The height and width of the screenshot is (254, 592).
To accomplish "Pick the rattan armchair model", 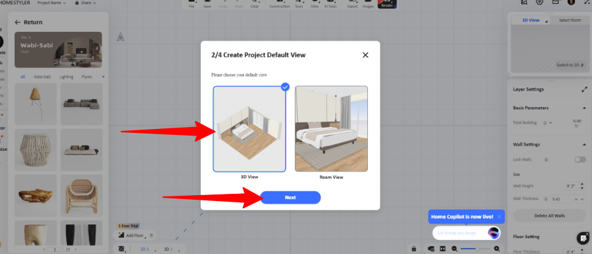I will coord(82,196).
